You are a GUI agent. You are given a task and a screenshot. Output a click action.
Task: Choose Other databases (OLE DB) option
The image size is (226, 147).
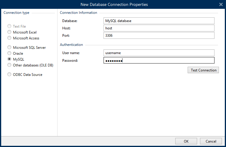[x=9, y=65]
